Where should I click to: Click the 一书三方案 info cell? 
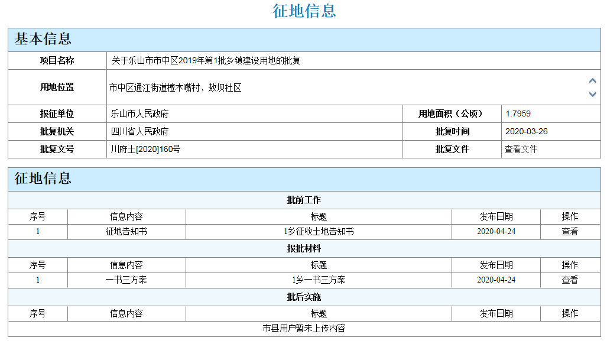pos(126,280)
